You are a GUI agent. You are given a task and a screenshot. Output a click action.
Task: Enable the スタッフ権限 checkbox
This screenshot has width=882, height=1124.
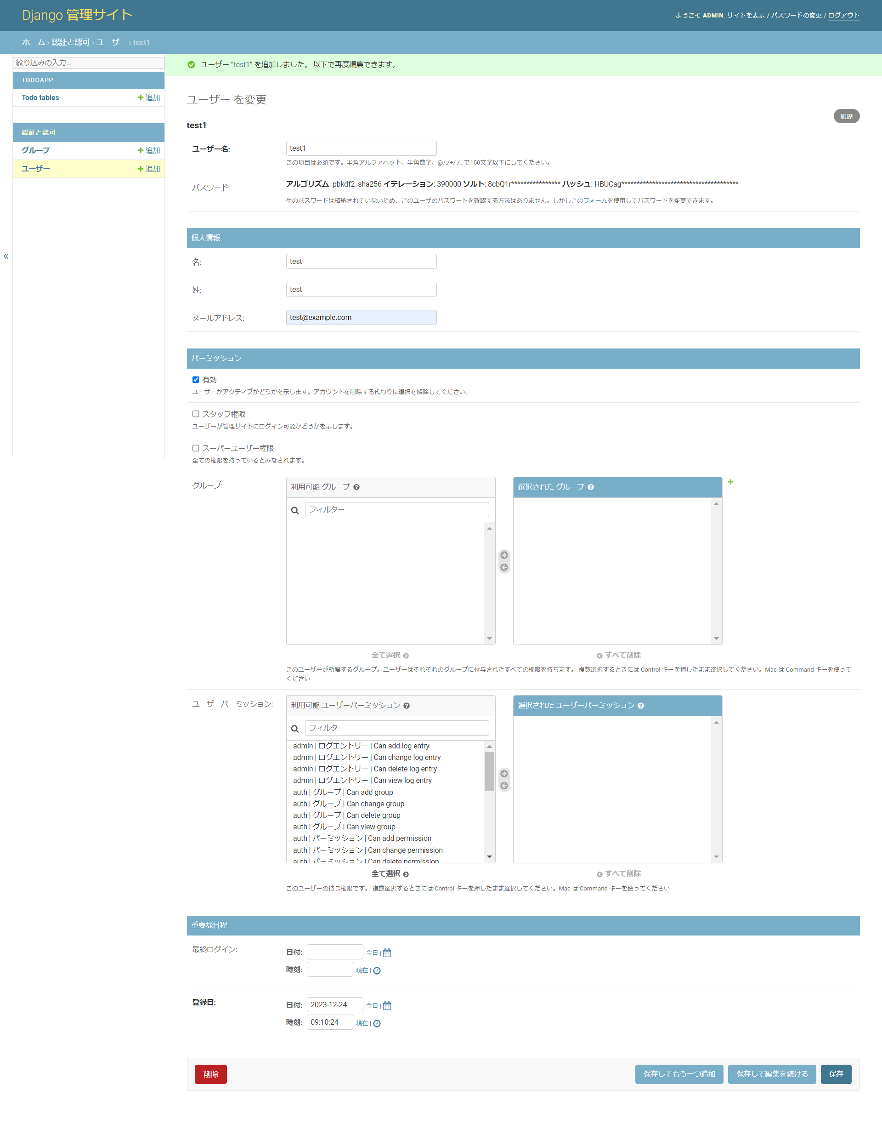pyautogui.click(x=196, y=414)
